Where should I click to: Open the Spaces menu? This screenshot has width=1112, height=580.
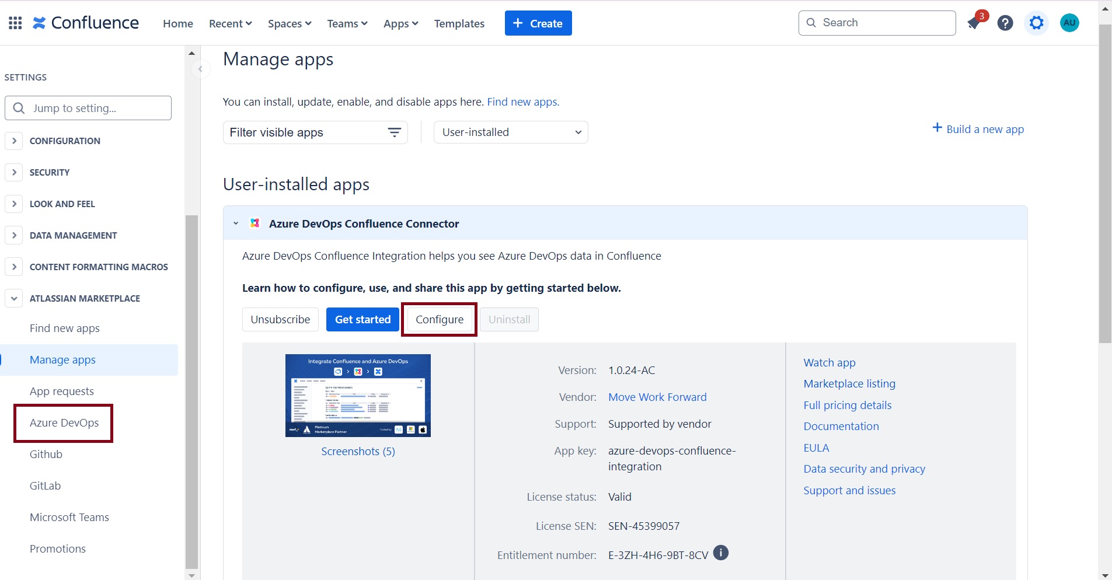click(290, 23)
